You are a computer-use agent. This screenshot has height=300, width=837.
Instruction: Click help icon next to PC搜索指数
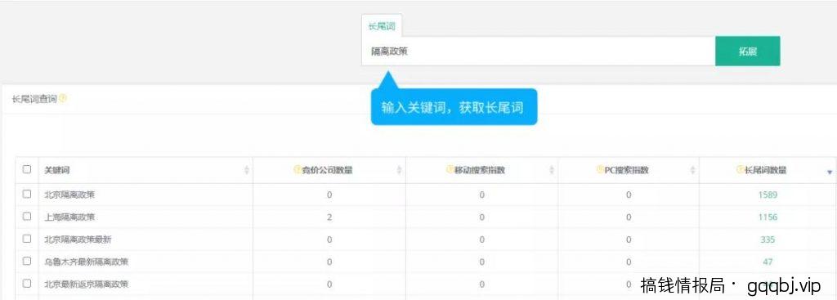pos(601,170)
